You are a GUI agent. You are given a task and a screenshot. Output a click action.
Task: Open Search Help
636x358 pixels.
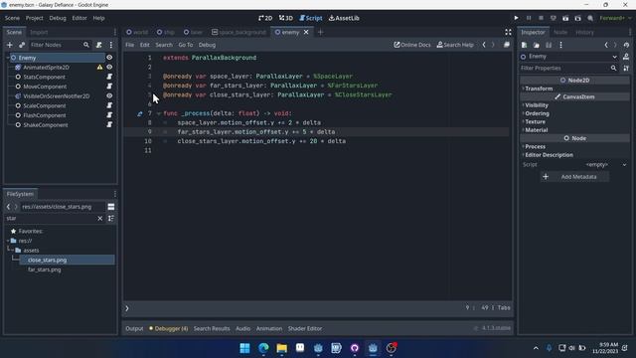pyautogui.click(x=455, y=45)
